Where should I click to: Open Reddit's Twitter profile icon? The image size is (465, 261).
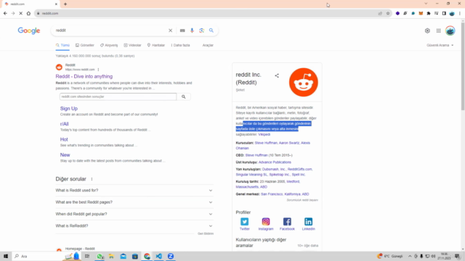tap(245, 222)
